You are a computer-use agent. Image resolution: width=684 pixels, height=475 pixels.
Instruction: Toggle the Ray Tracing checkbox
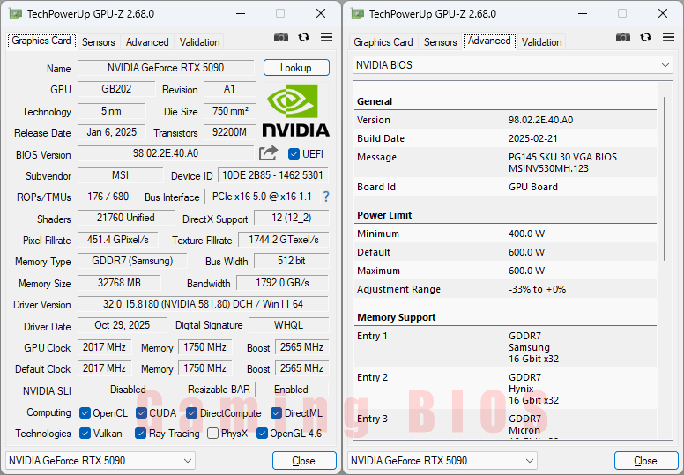pyautogui.click(x=140, y=434)
